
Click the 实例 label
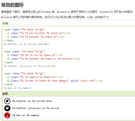[x=5, y=24]
